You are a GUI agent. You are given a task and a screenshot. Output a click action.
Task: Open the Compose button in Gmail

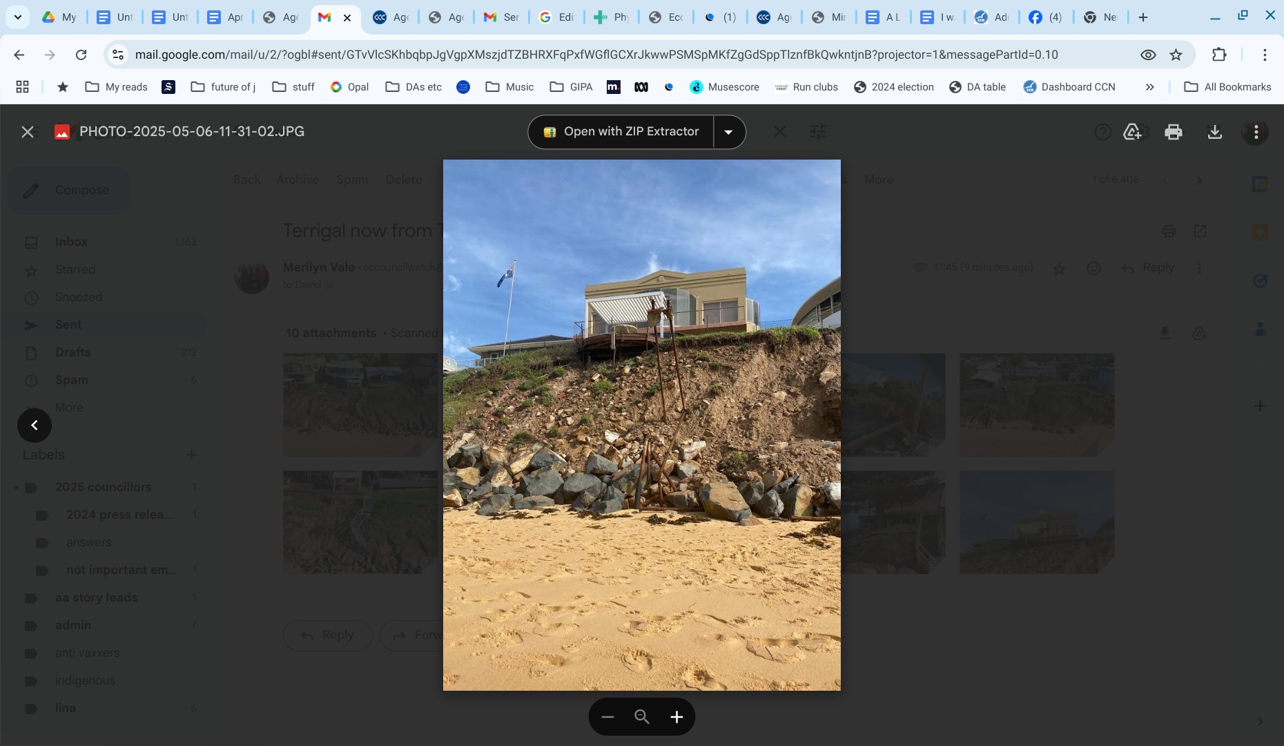pyautogui.click(x=69, y=190)
